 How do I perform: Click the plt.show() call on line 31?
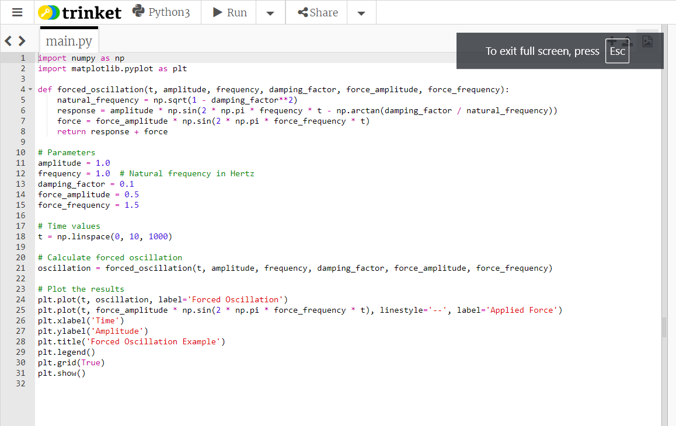click(x=61, y=373)
